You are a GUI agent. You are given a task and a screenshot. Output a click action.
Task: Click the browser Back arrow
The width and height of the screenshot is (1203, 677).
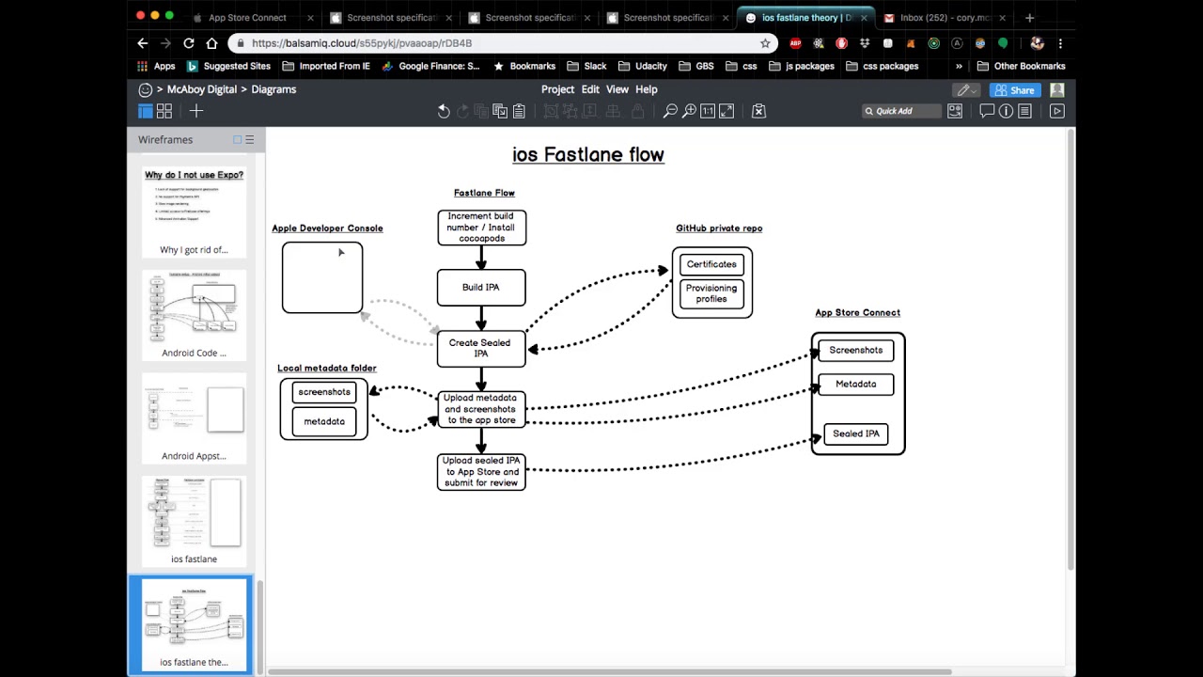pos(143,43)
